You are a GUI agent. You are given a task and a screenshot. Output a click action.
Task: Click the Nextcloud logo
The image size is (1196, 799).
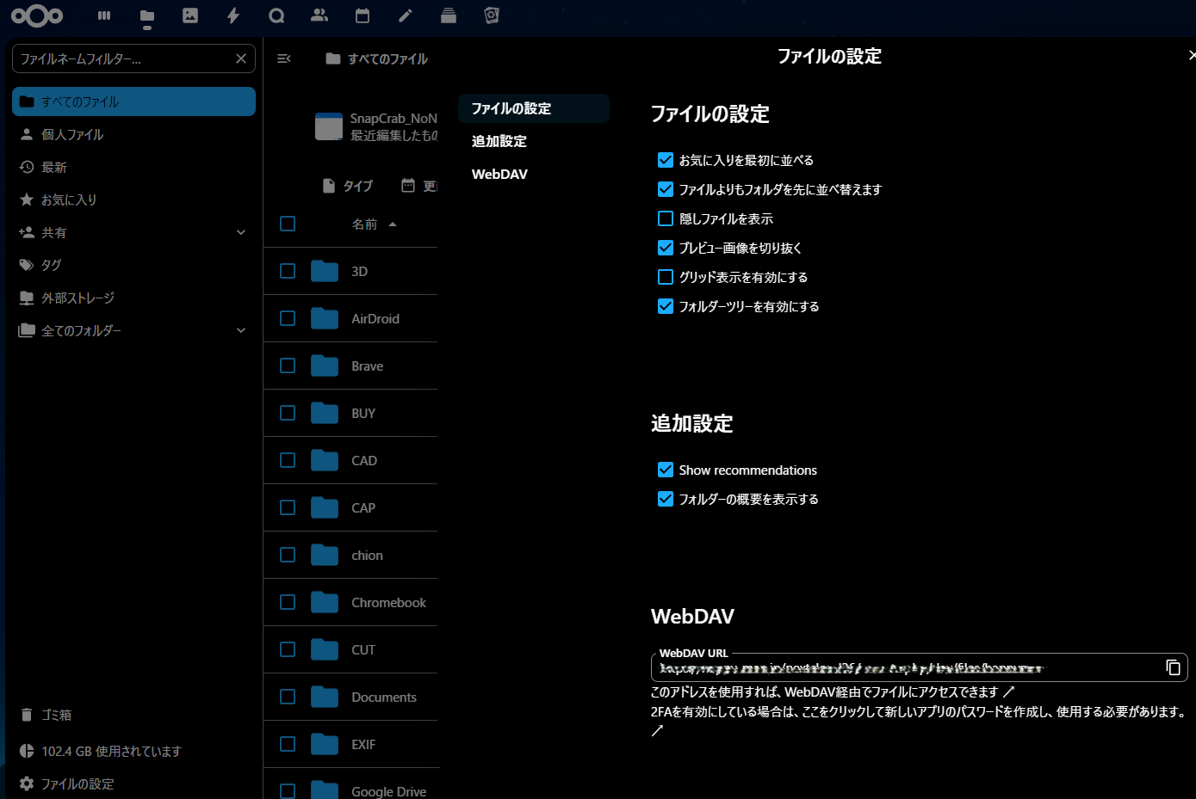click(x=37, y=15)
